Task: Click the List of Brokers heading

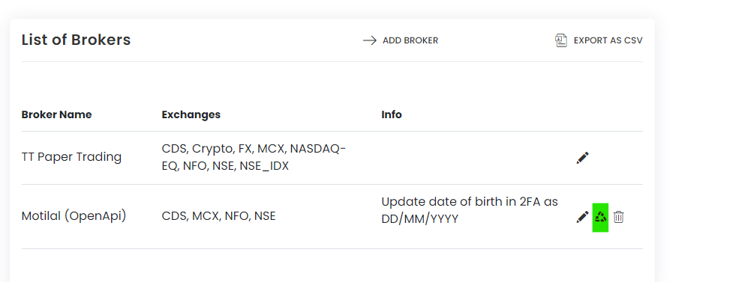Action: (76, 40)
